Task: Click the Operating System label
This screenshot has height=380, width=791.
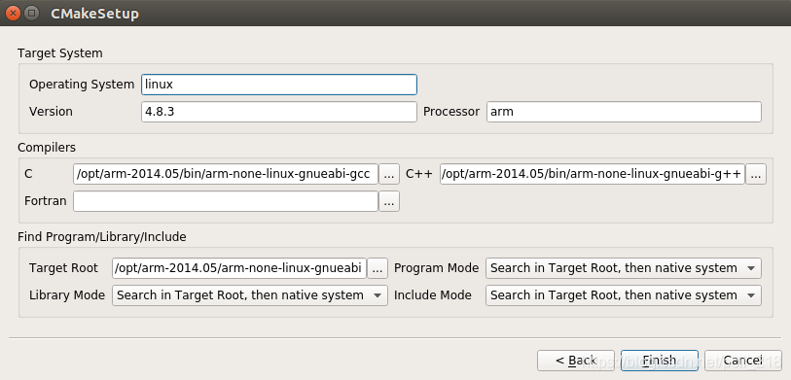Action: [82, 85]
